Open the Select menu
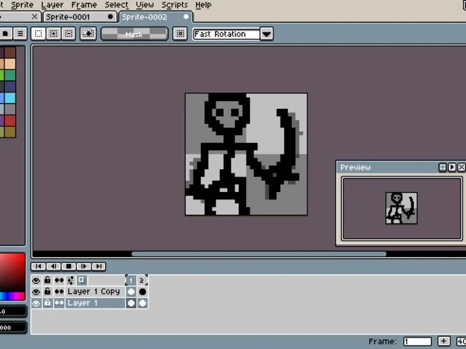Image resolution: width=466 pixels, height=349 pixels. [x=116, y=5]
